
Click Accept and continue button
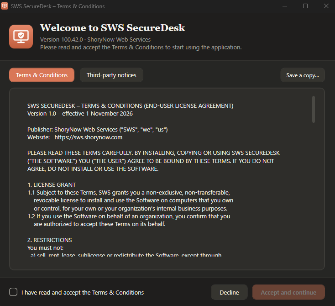(288, 292)
